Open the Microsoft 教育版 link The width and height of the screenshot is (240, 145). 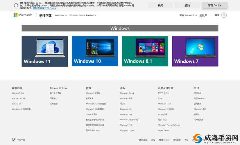click(93, 93)
